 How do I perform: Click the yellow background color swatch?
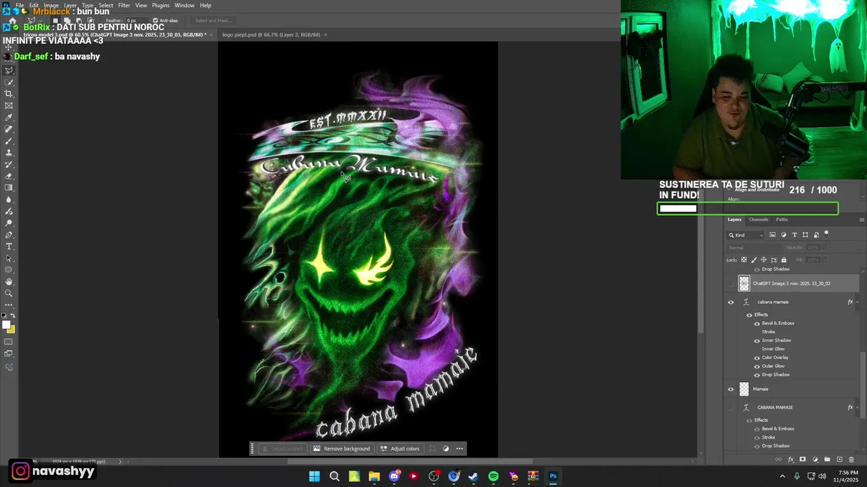click(x=12, y=330)
